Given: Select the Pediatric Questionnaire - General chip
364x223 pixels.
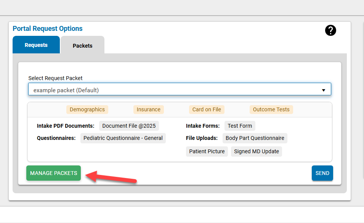Looking at the screenshot, I should coord(123,138).
